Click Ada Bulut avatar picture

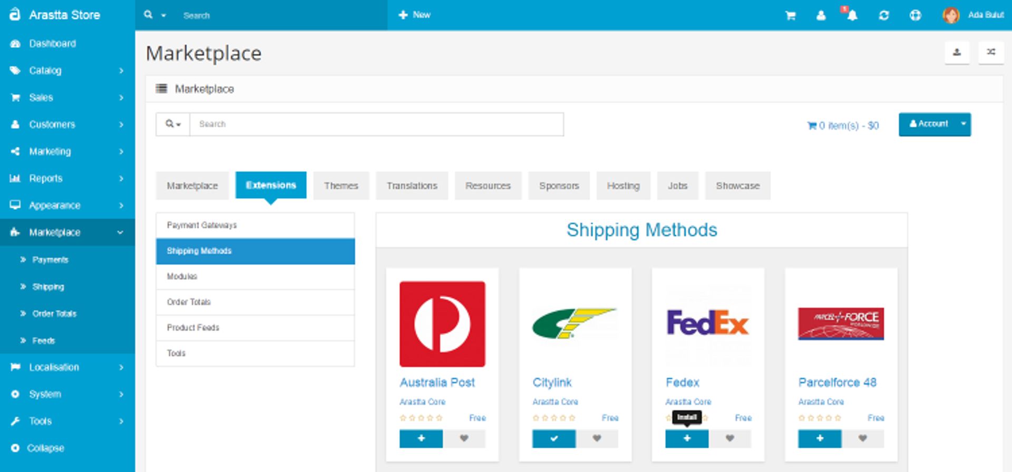click(x=951, y=15)
